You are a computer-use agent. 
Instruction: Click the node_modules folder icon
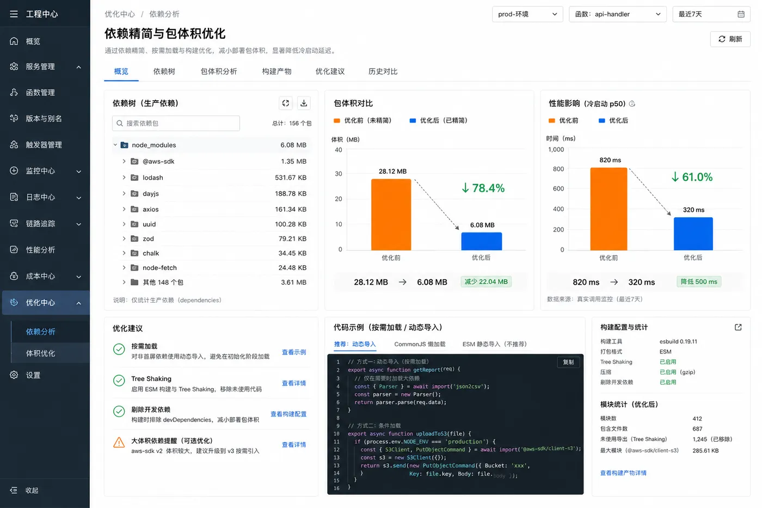pyautogui.click(x=124, y=145)
